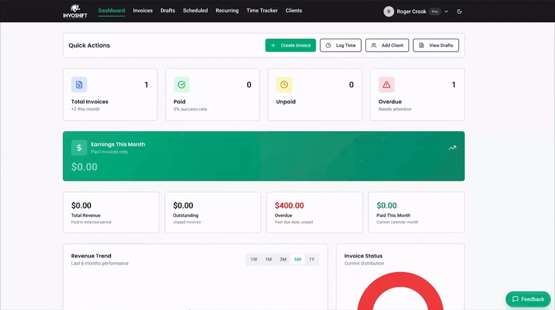The width and height of the screenshot is (555, 310).
Task: Click the Quick Actions heading
Action: pyautogui.click(x=89, y=45)
